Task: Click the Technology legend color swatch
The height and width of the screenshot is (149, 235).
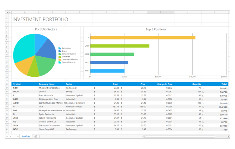Action: point(60,48)
